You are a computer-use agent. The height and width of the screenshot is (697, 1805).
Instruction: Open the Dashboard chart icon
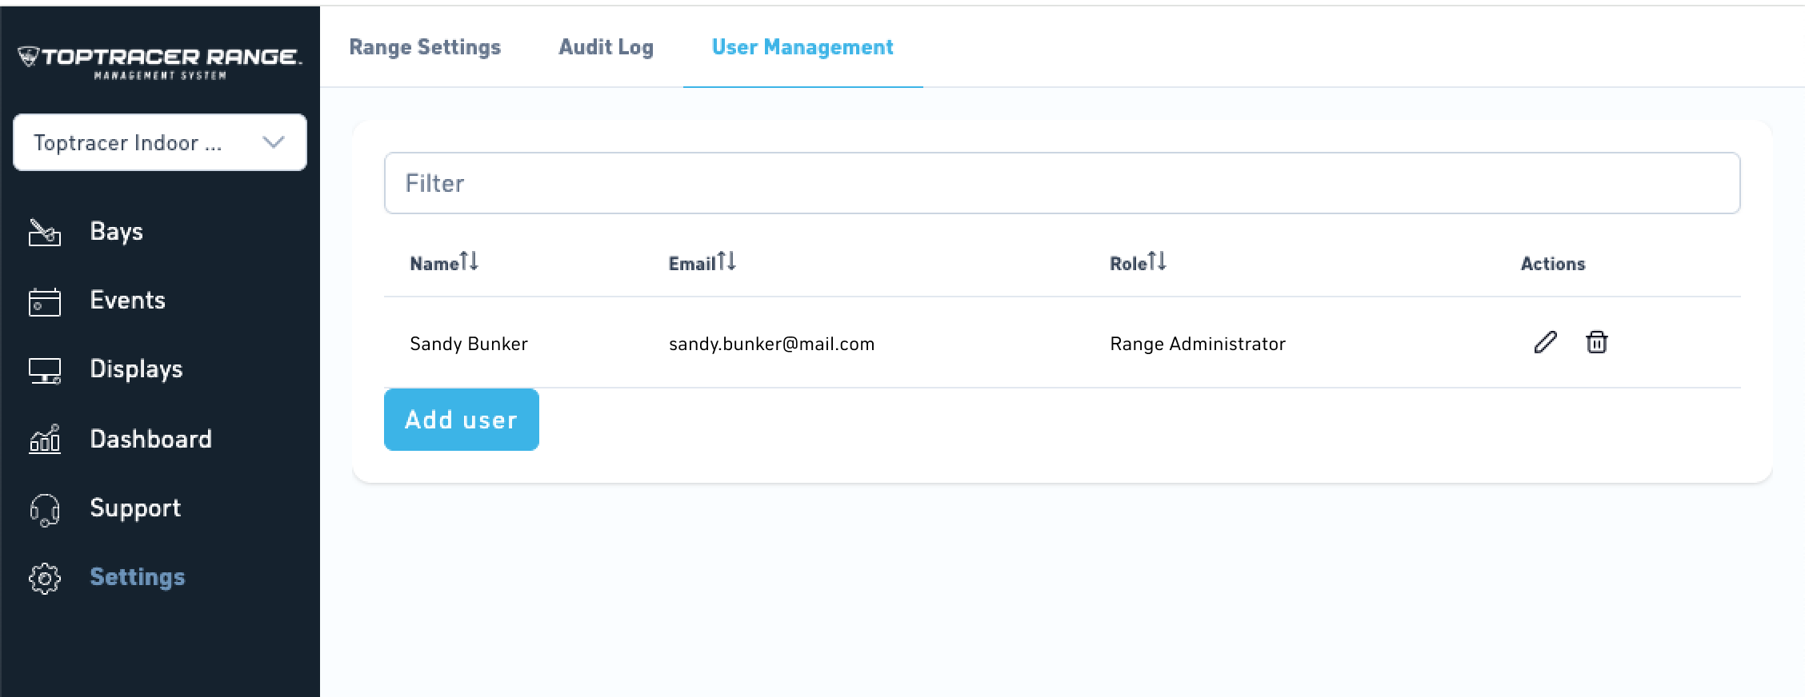tap(45, 439)
